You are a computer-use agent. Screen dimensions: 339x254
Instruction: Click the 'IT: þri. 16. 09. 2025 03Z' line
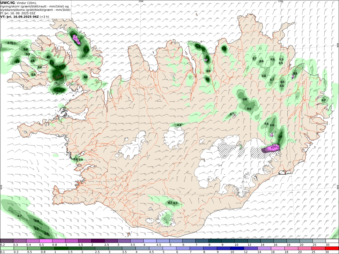(18, 13)
